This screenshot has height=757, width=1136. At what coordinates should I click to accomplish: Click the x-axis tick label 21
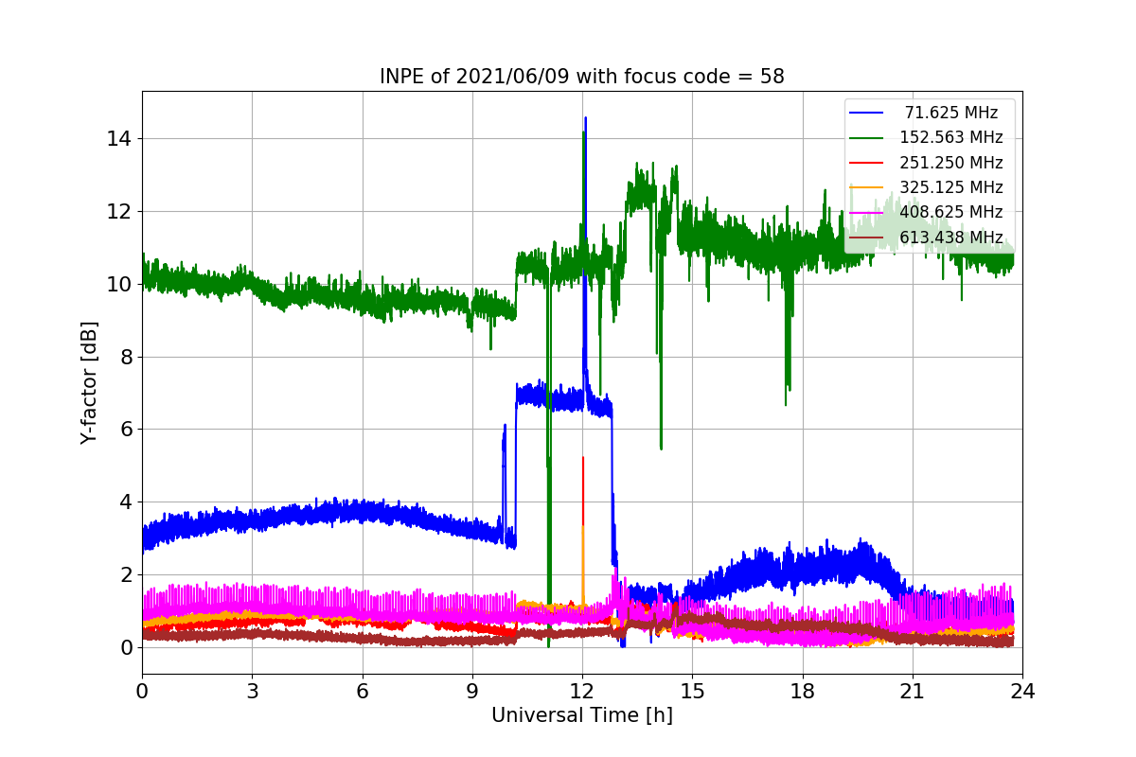coord(913,692)
